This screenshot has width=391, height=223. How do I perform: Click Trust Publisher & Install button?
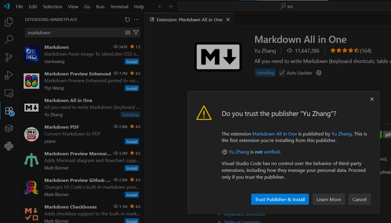click(280, 199)
